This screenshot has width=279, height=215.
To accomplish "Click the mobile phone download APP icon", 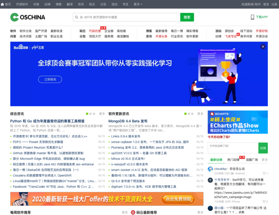I will tap(252, 17).
